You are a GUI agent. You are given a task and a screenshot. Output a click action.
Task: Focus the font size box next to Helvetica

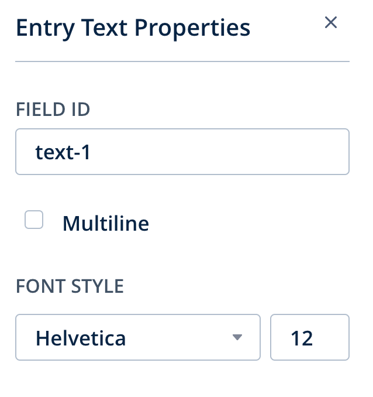(x=309, y=337)
